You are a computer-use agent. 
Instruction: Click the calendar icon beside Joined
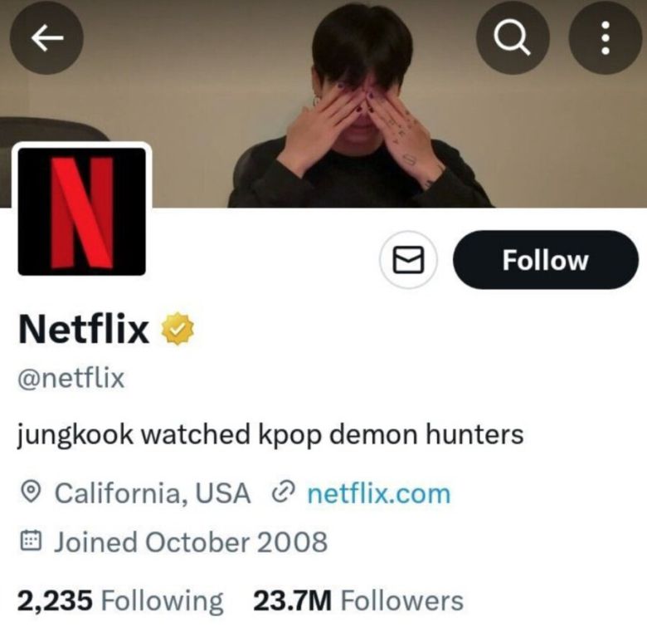(x=31, y=542)
